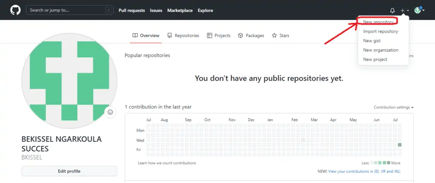Open the user avatar menu
Viewport: 435px width, 183px height.
[x=419, y=10]
